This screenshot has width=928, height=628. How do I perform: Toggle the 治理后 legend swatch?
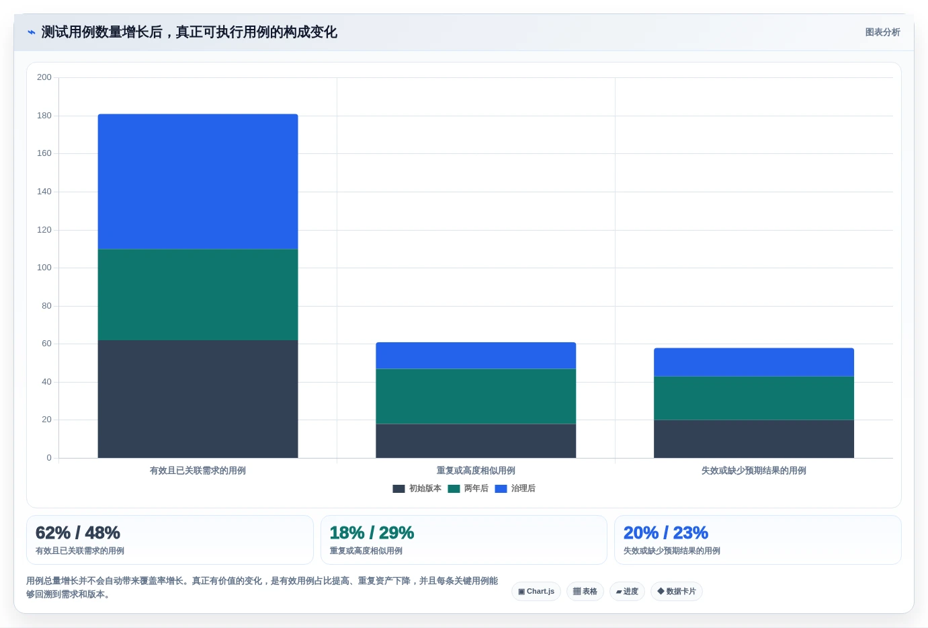click(501, 489)
